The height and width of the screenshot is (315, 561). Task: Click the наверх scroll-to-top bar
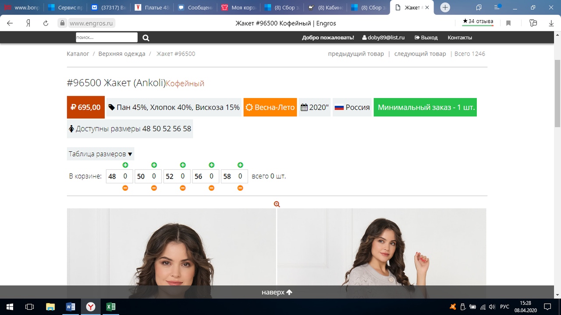coord(277,292)
